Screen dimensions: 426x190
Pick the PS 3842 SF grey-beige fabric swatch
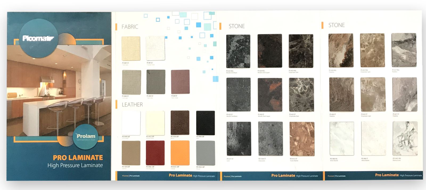coord(132,82)
